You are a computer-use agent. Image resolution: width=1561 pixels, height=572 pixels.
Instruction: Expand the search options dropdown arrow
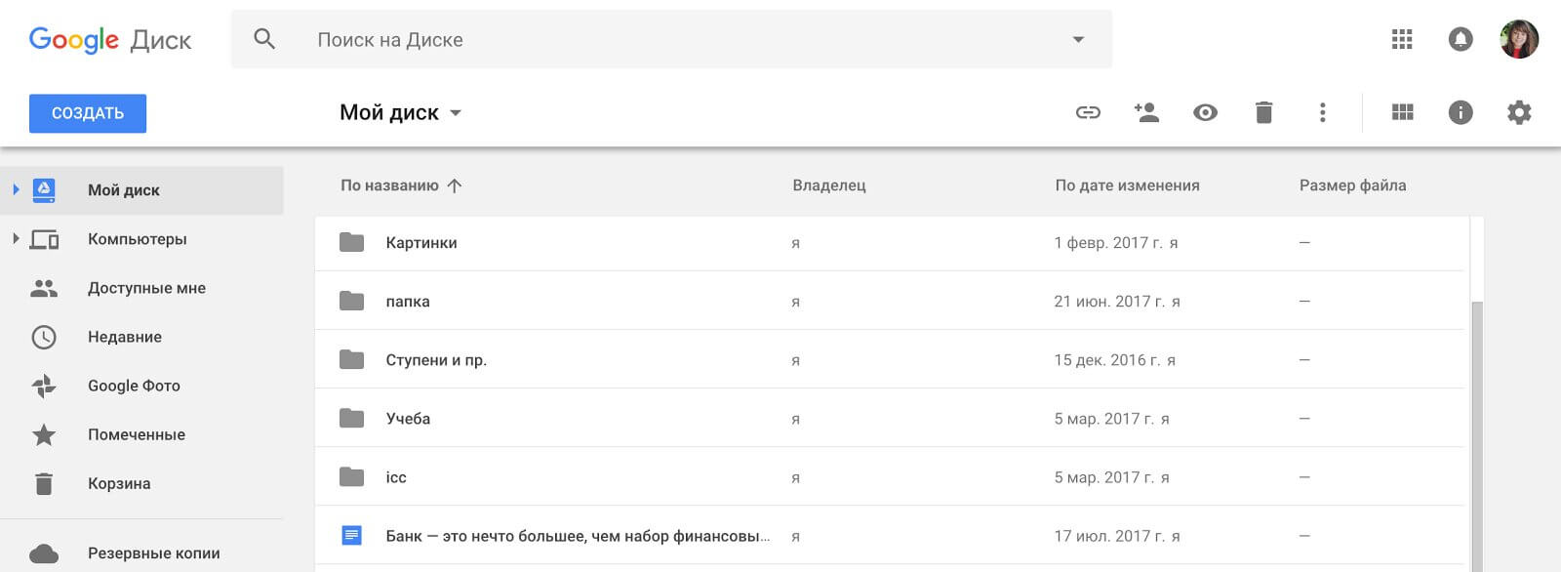[x=1078, y=40]
